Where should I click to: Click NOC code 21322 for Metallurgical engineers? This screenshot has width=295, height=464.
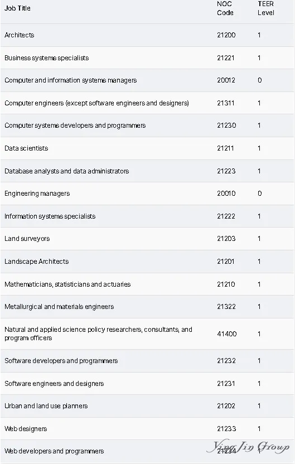click(226, 307)
